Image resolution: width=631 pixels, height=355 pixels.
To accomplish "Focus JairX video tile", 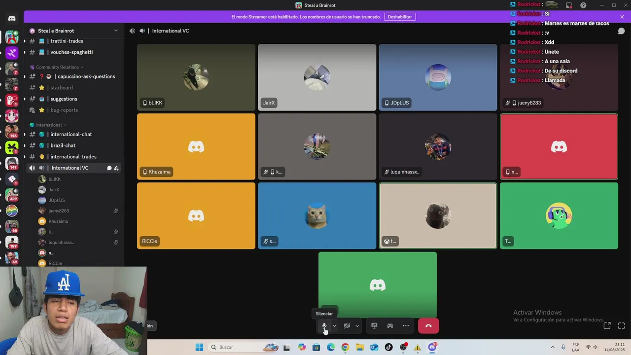I will point(317,77).
